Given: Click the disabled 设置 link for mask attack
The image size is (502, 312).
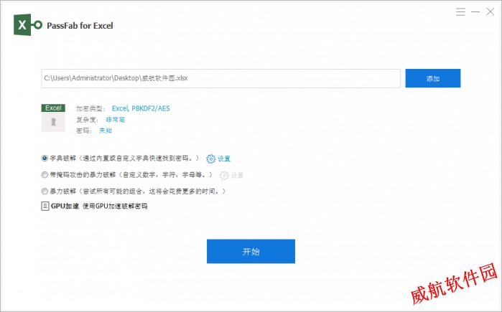Looking at the screenshot, I should click(237, 175).
